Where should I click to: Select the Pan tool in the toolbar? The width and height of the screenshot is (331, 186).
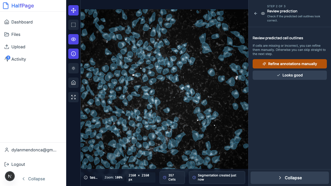tap(73, 10)
